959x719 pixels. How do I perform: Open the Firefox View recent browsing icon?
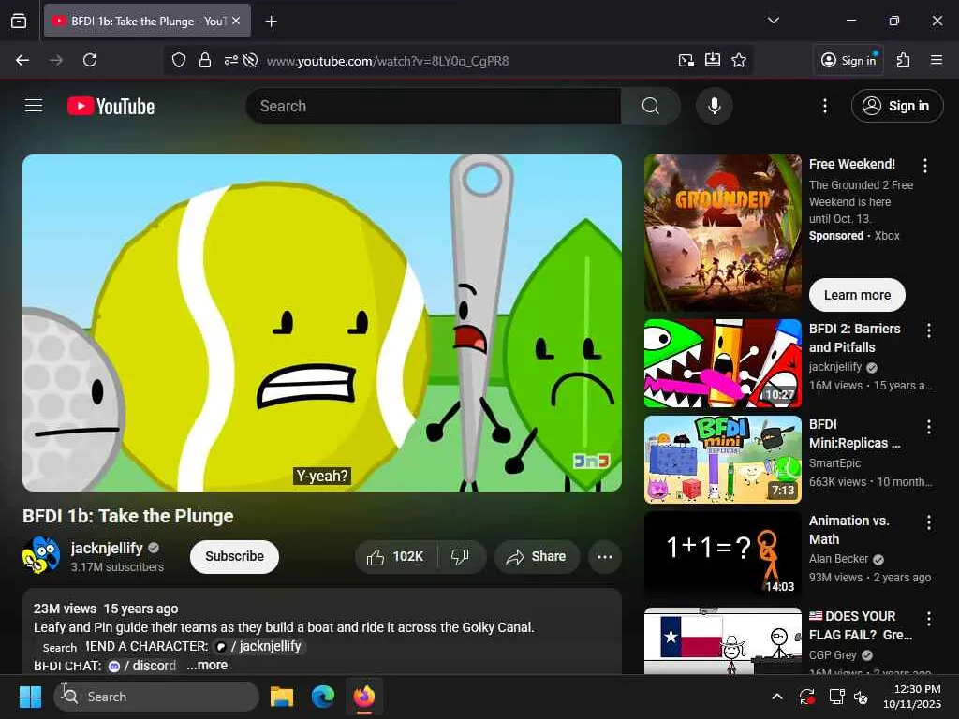click(x=19, y=21)
